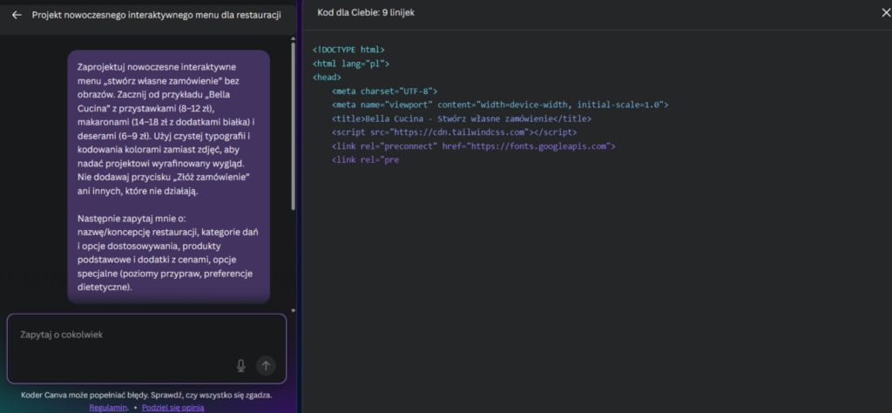
Task: Click the project title 'Projekt nowoczesnego interaktywnego menu'
Action: point(157,15)
